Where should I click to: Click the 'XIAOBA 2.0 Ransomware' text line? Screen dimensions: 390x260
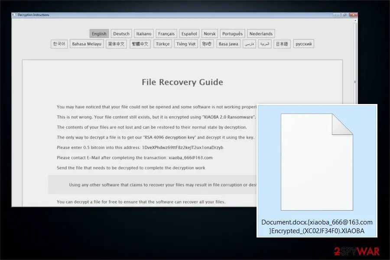(156, 117)
